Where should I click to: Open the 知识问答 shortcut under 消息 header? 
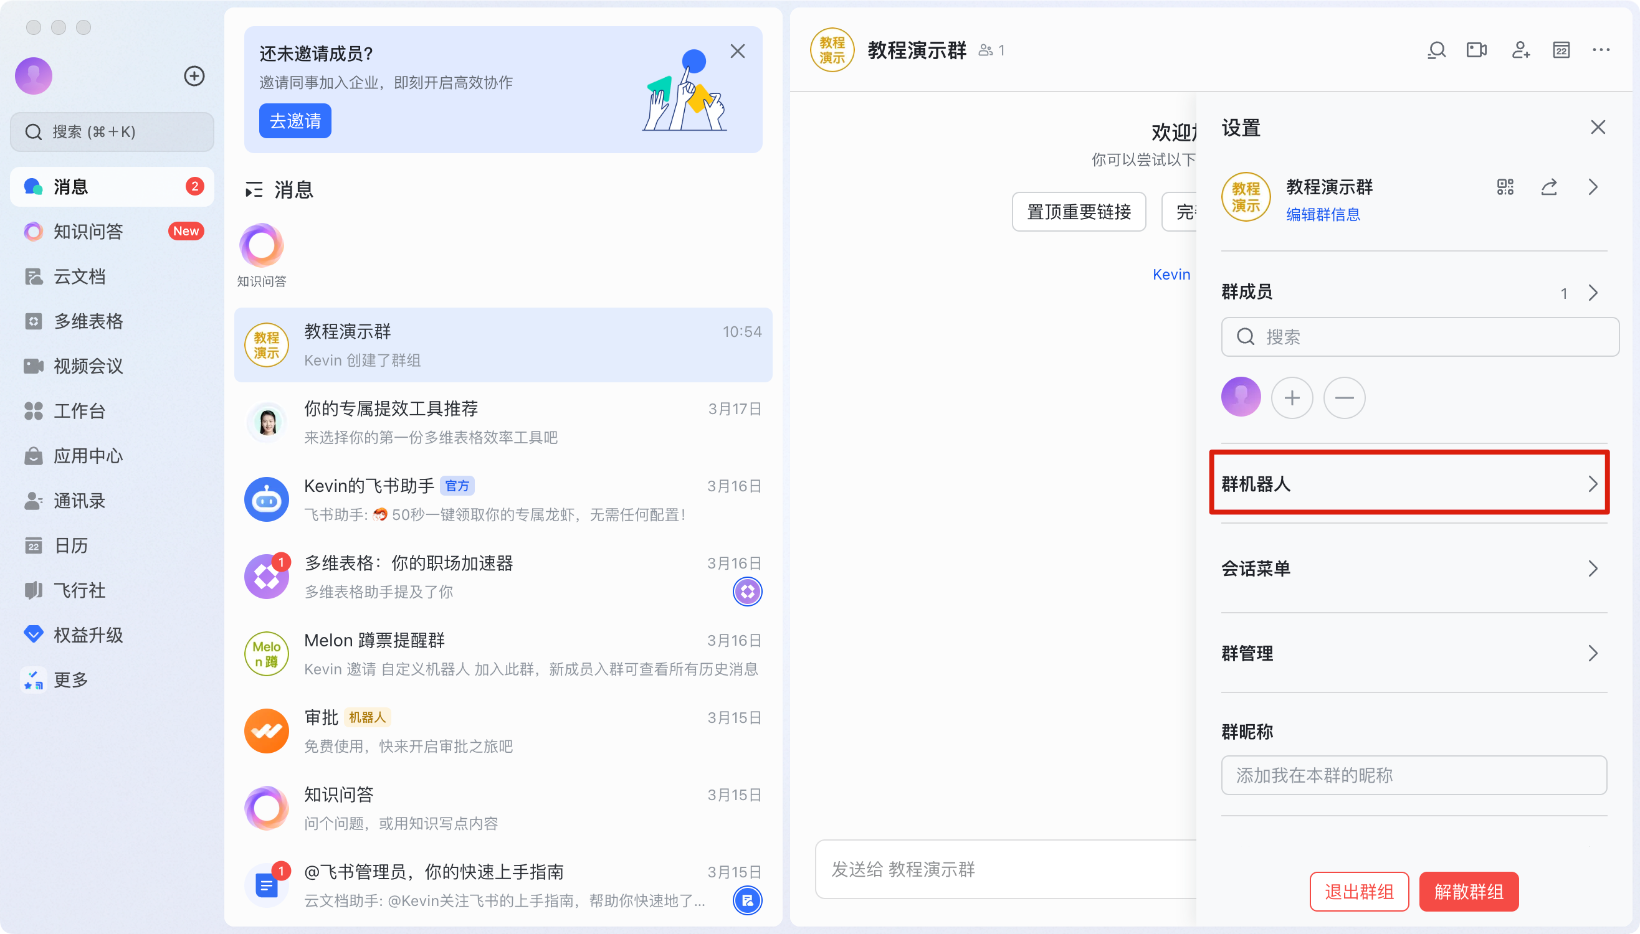pos(261,255)
